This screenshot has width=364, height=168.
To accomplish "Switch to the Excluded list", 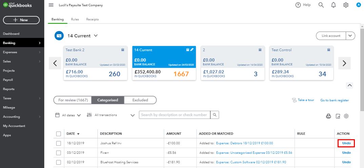I will click(x=140, y=100).
